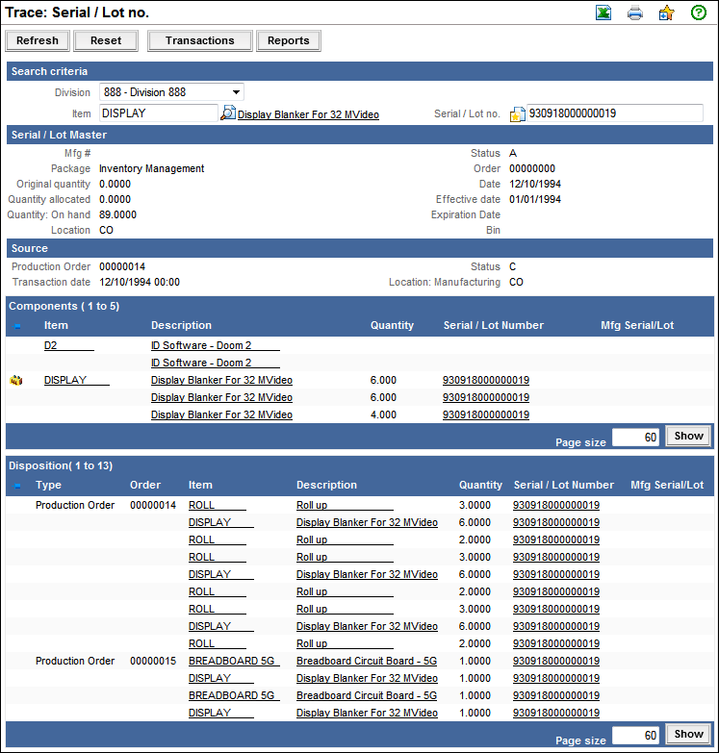Focus the Serial / Lot no. input field
Viewport: 719px width, 753px height.
pos(614,113)
